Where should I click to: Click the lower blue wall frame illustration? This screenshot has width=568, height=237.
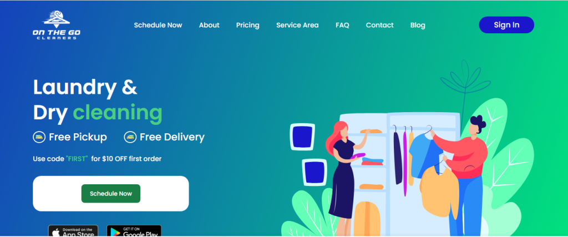click(x=315, y=172)
